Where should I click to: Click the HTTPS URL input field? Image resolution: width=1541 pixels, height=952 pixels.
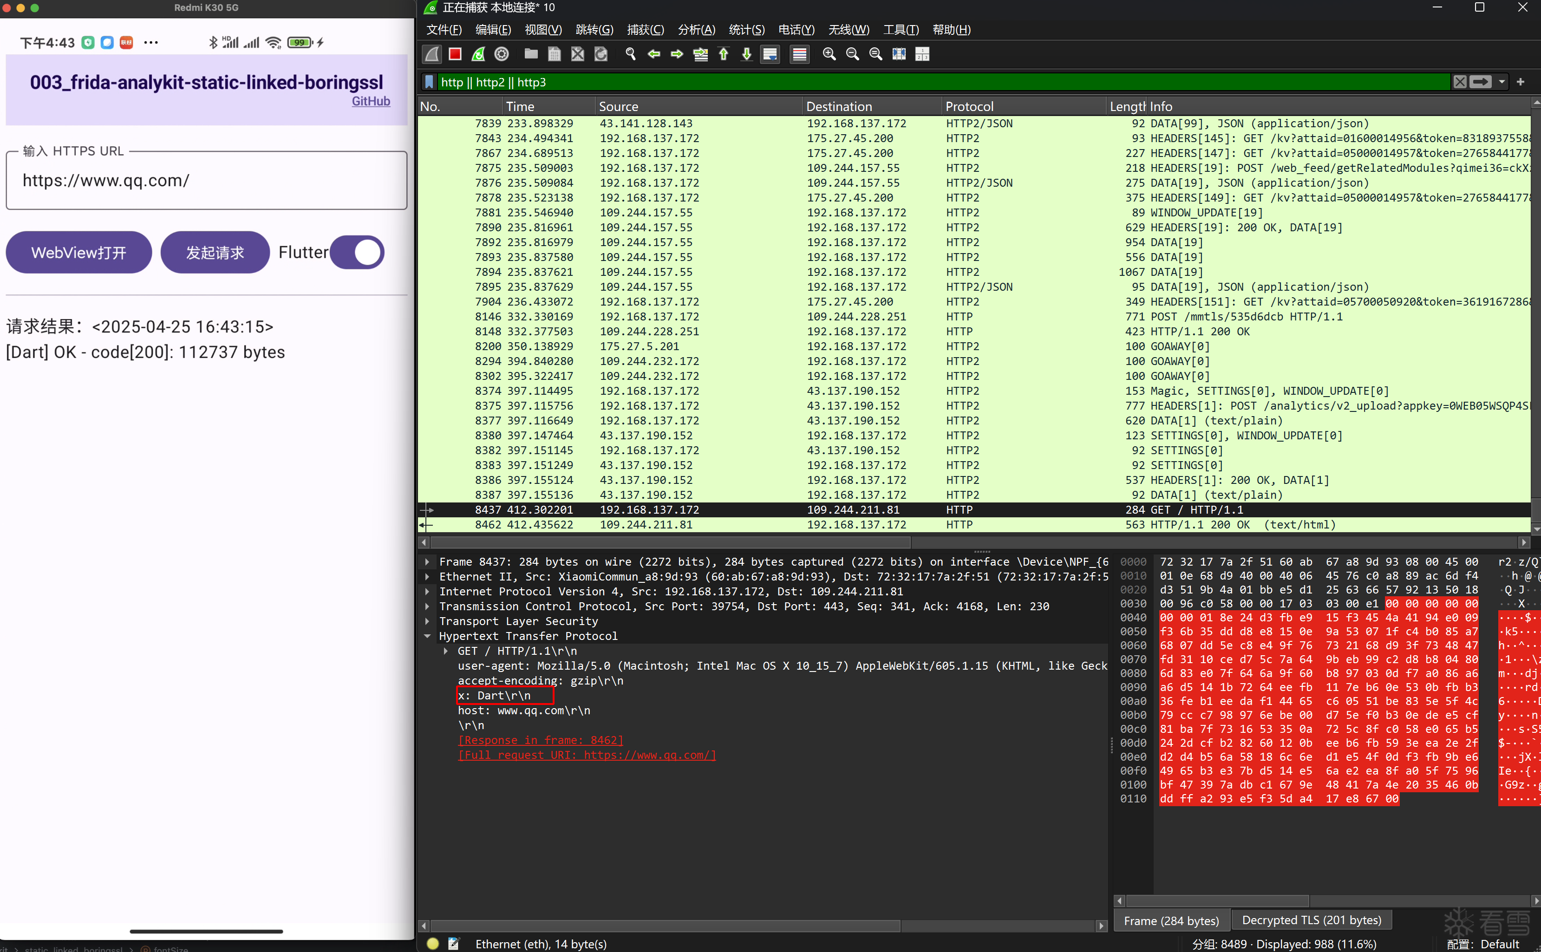click(207, 181)
